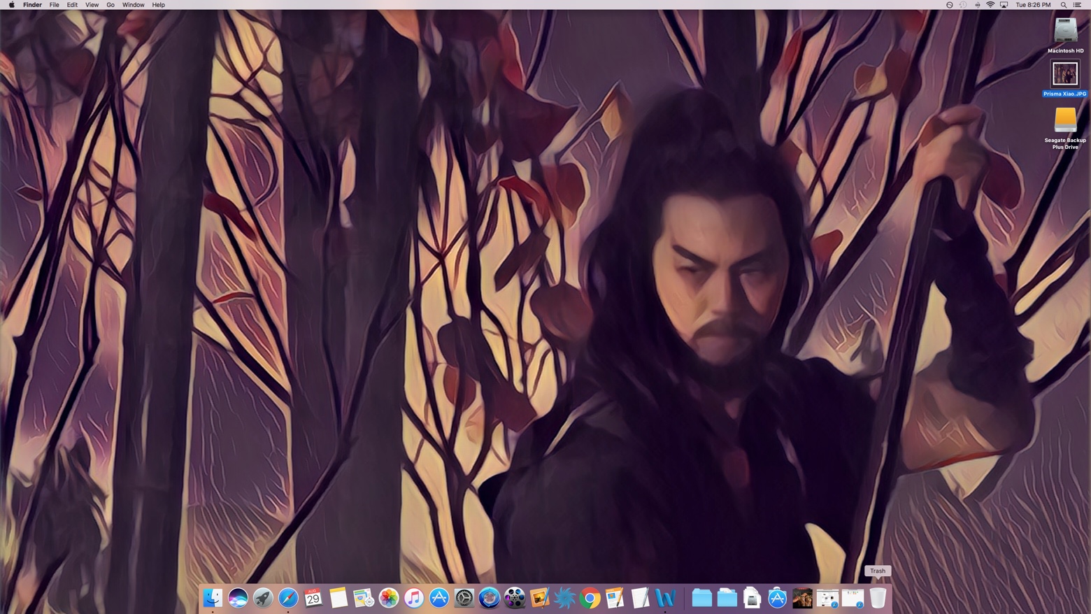
Task: Open Finder from the Dock
Action: (x=213, y=598)
